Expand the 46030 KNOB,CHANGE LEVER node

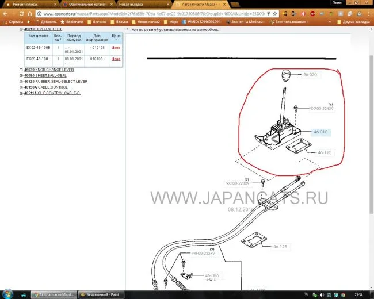tap(21, 70)
